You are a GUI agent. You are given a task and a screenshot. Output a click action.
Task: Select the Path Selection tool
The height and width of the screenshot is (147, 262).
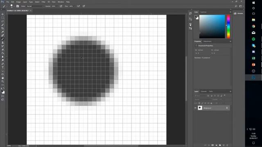[2, 71]
